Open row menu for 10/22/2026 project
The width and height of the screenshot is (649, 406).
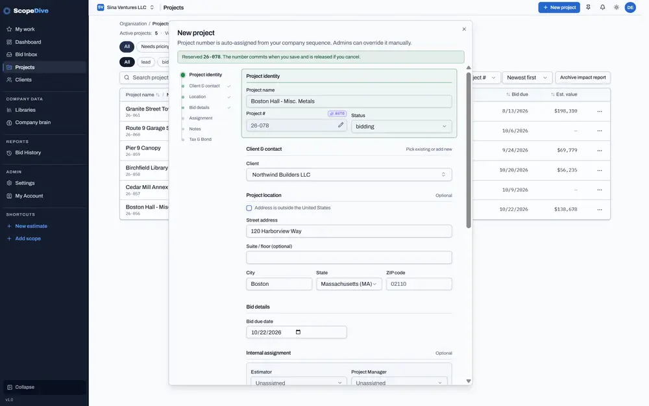(599, 209)
